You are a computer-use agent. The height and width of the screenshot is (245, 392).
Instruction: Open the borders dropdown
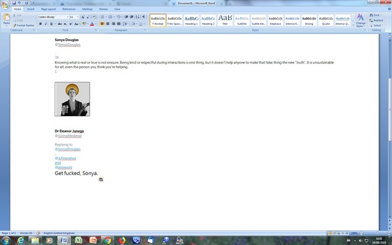(144, 24)
